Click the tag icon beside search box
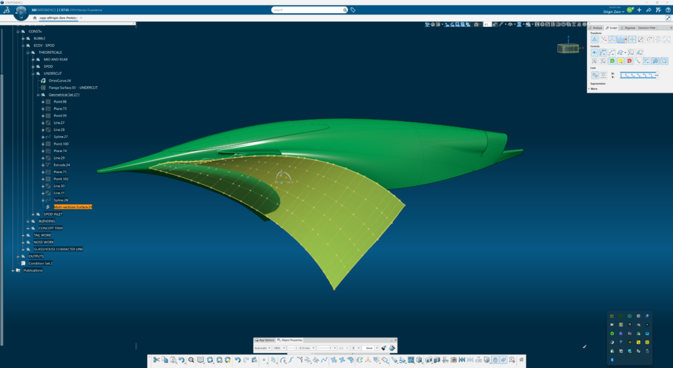This screenshot has width=673, height=368. pyautogui.click(x=353, y=10)
